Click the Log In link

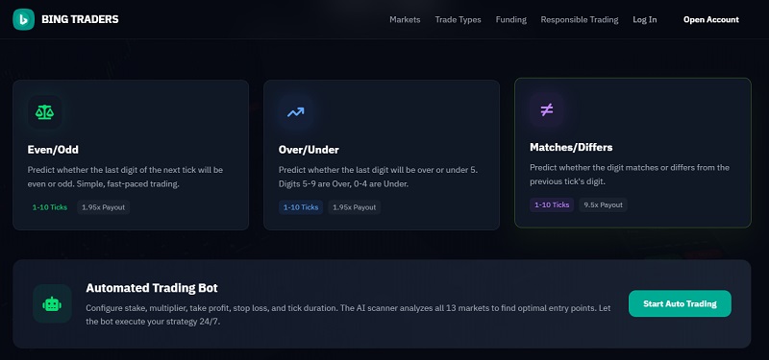tap(644, 19)
